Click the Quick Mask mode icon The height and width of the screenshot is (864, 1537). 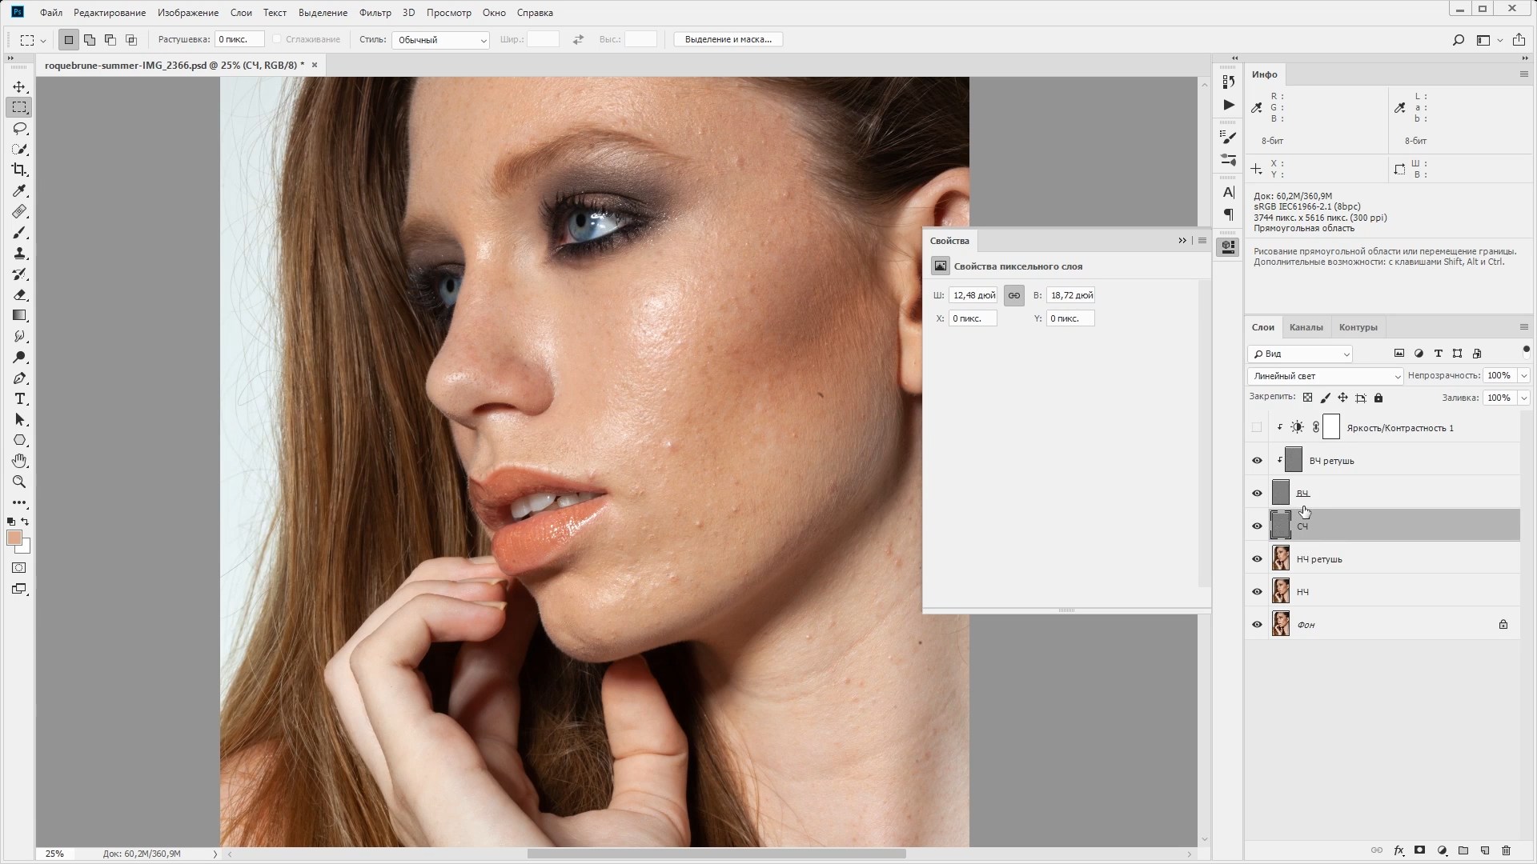pyautogui.click(x=19, y=568)
